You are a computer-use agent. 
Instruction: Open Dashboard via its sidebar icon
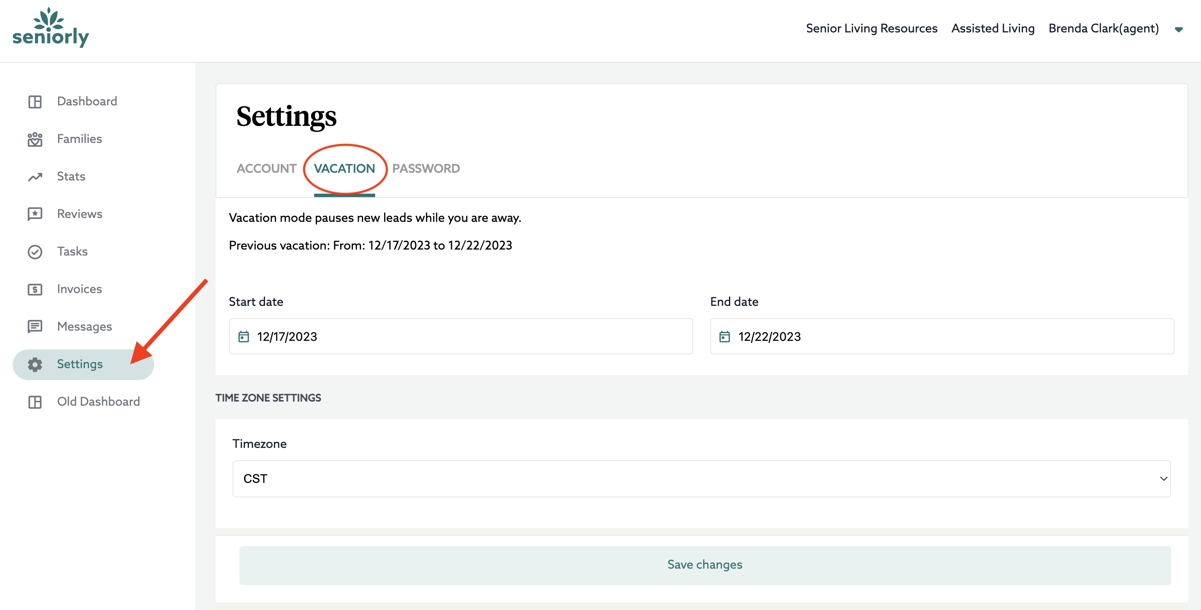pyautogui.click(x=35, y=102)
